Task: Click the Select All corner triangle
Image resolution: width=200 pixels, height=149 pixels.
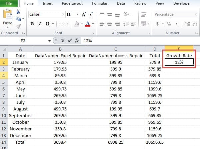Action: [4, 49]
